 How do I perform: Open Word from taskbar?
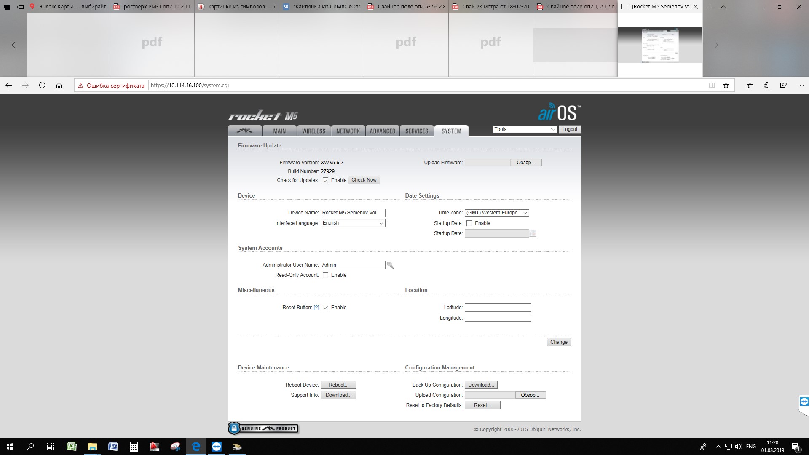tap(113, 447)
